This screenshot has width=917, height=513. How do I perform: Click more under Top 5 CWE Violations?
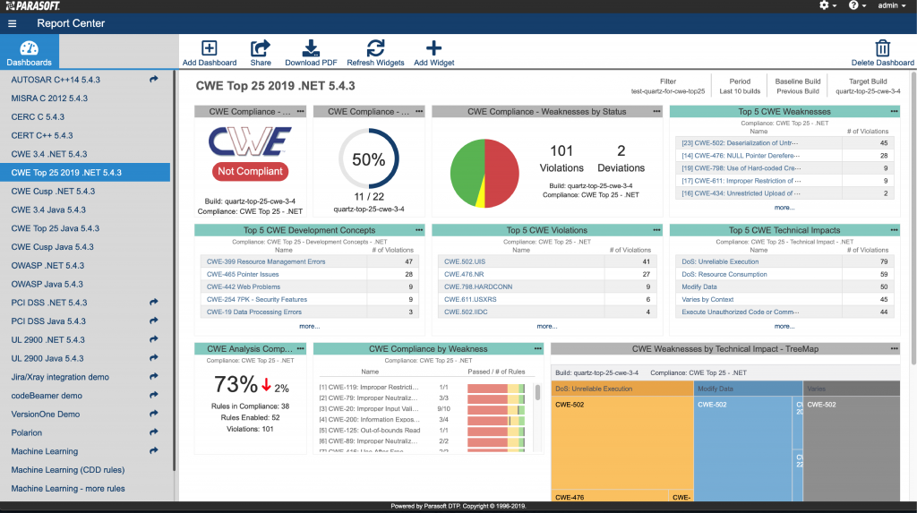click(x=547, y=327)
